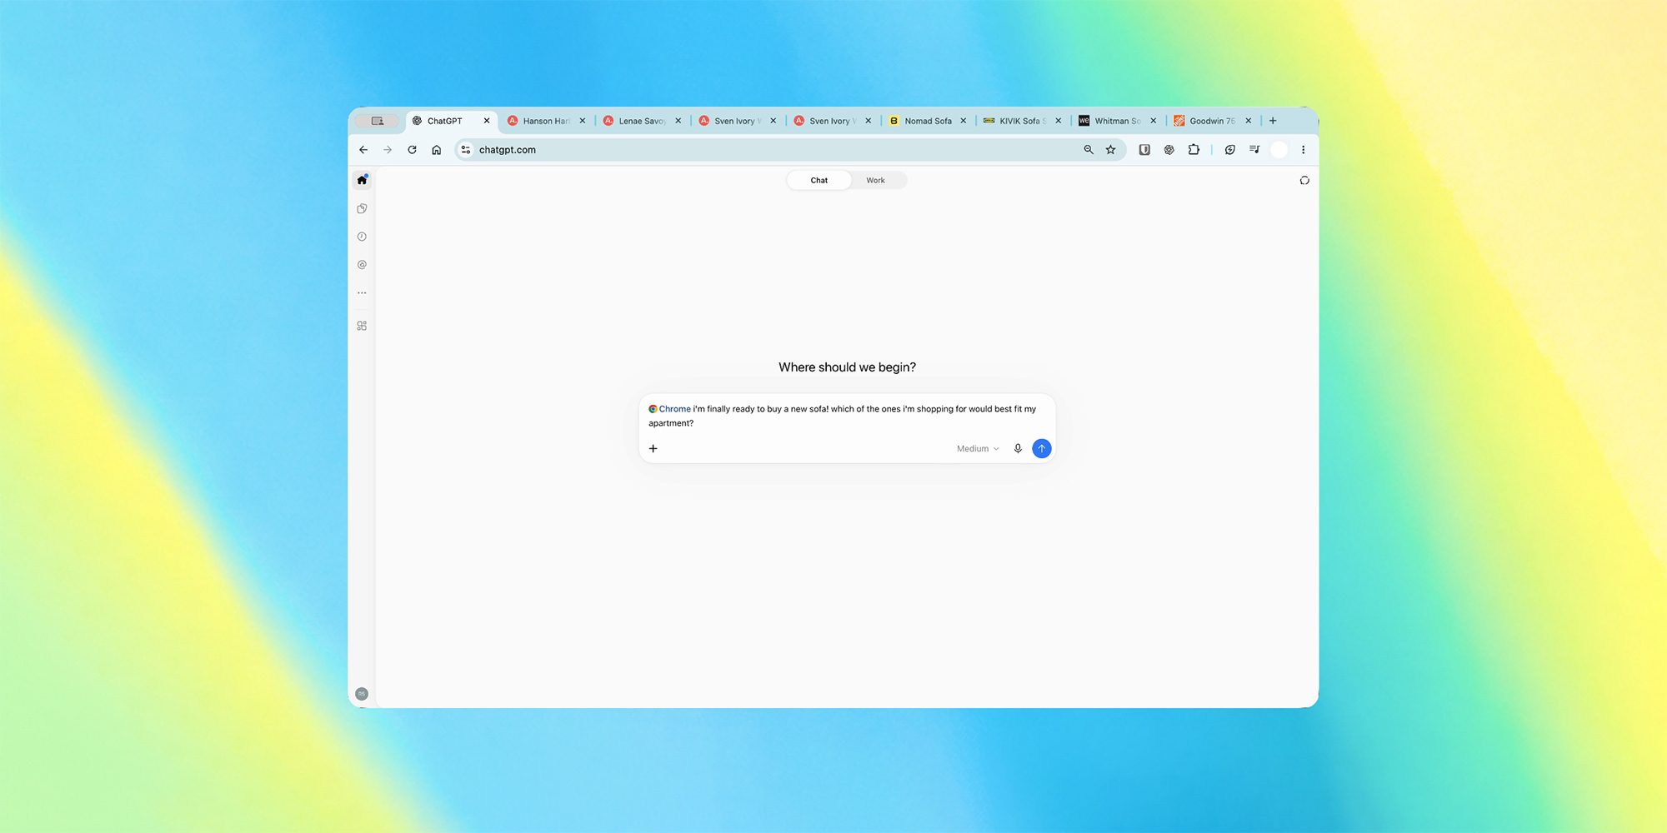Screen dimensions: 1667x833
Task: Click the user avatar at the sidebar bottom
Action: 362,694
